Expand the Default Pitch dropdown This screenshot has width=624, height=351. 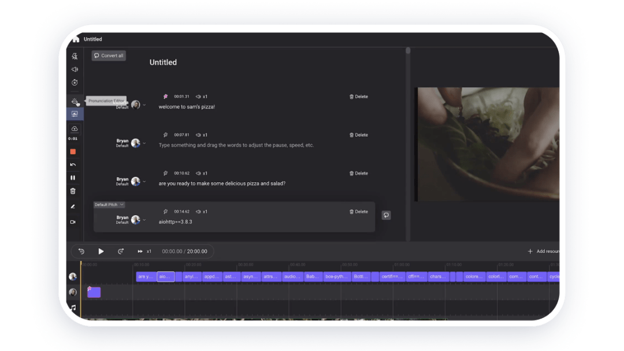click(110, 205)
